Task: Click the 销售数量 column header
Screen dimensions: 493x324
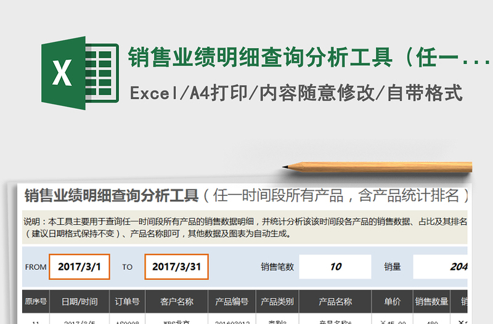Action: click(431, 301)
